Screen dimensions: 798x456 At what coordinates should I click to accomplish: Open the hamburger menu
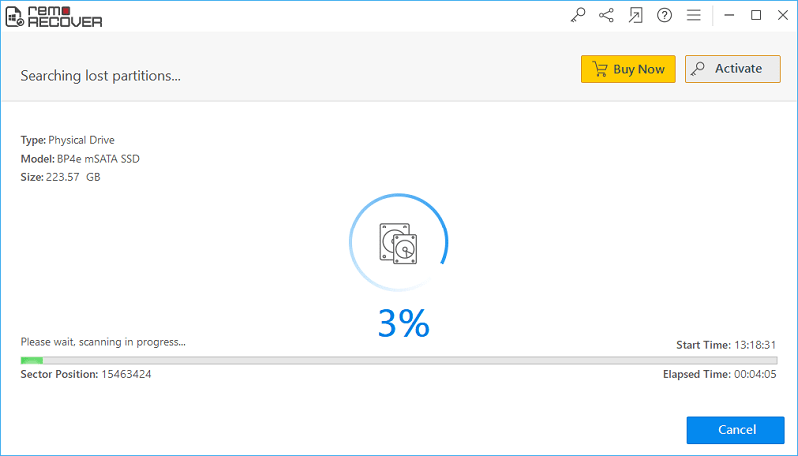(x=694, y=15)
